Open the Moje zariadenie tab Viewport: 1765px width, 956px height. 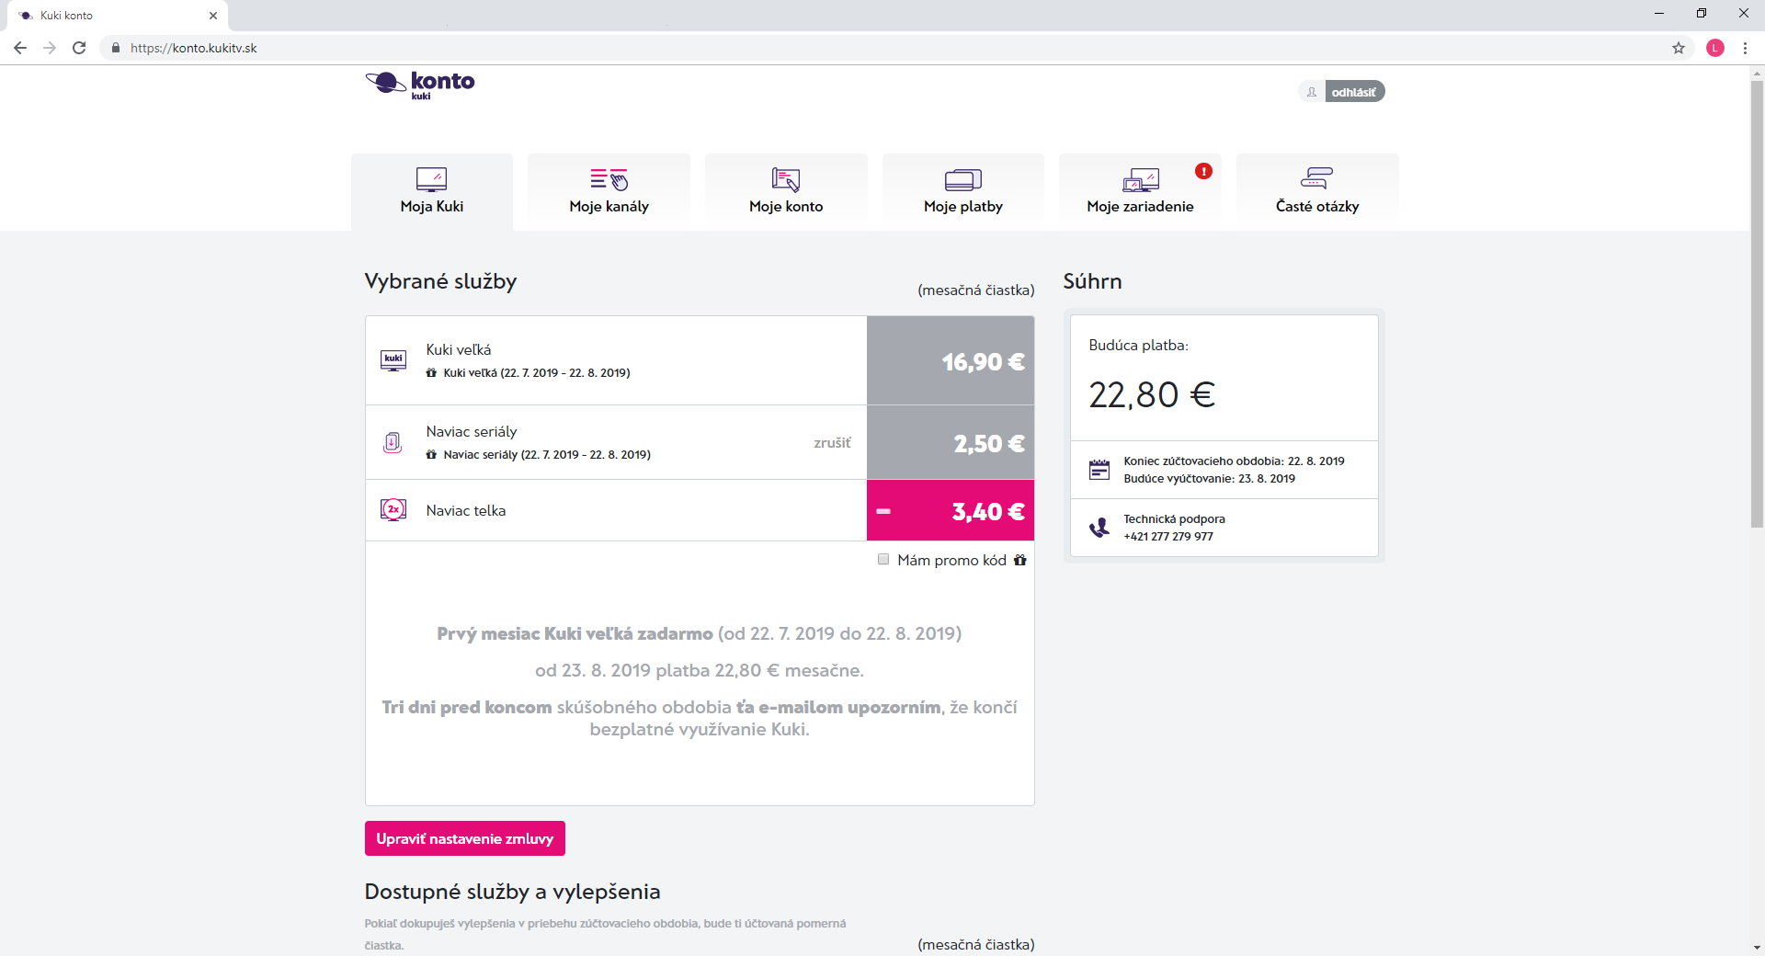(1140, 191)
